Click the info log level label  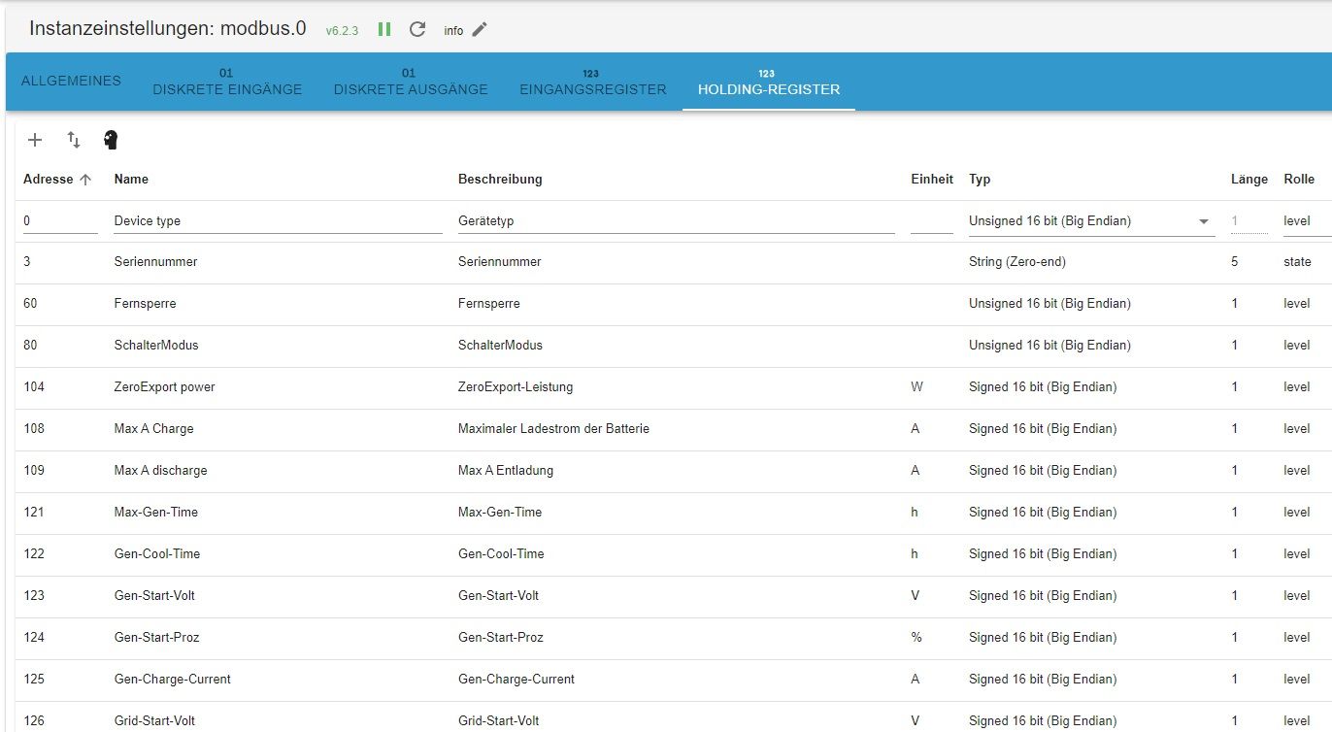pos(453,31)
